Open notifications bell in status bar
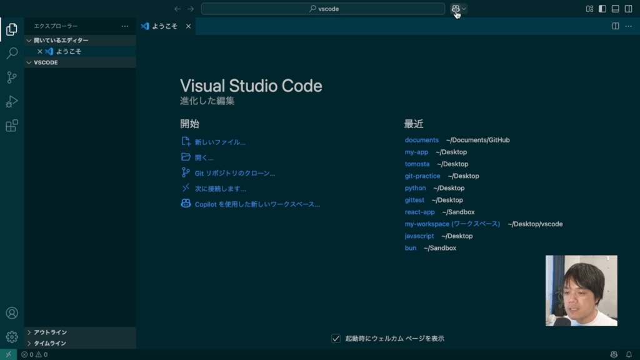This screenshot has height=360, width=640. click(629, 354)
